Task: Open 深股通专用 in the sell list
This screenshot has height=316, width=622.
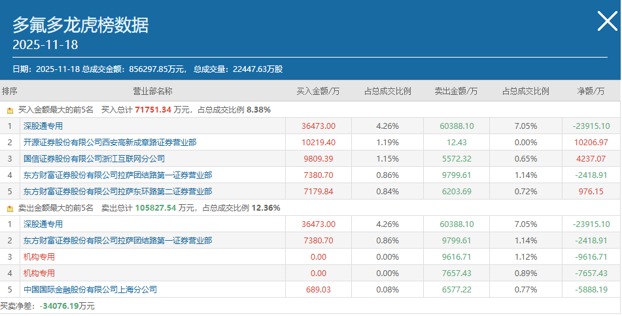Action: tap(43, 224)
